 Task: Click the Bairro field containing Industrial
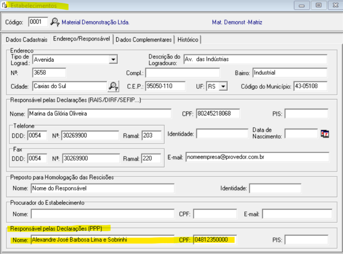[289, 73]
